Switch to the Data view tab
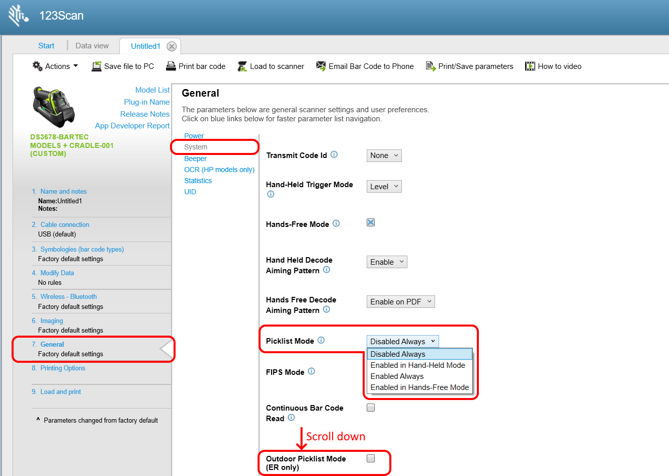Viewport: 669px width, 476px height. pyautogui.click(x=92, y=46)
